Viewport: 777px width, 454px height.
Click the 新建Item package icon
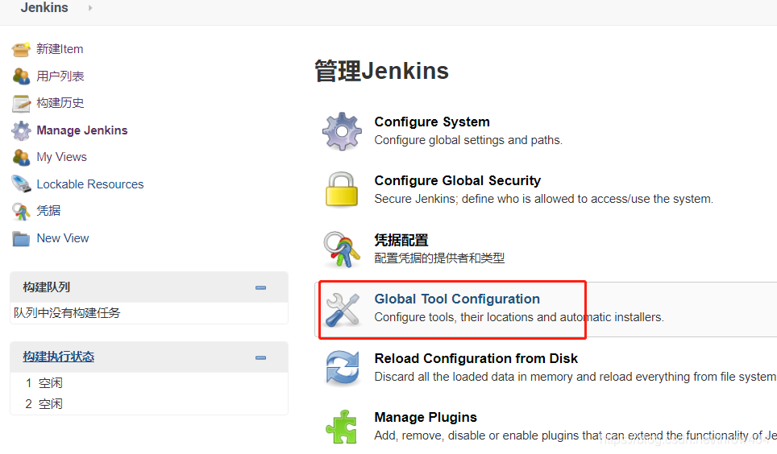click(x=21, y=49)
